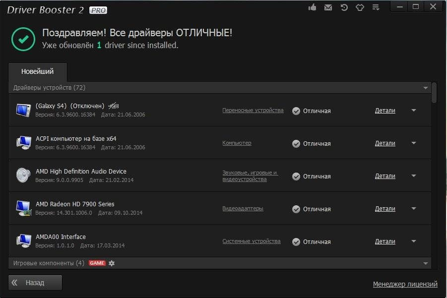Viewport: 447px width, 298px height.
Task: Open Детали for Galaxy S4
Action: pyautogui.click(x=385, y=111)
